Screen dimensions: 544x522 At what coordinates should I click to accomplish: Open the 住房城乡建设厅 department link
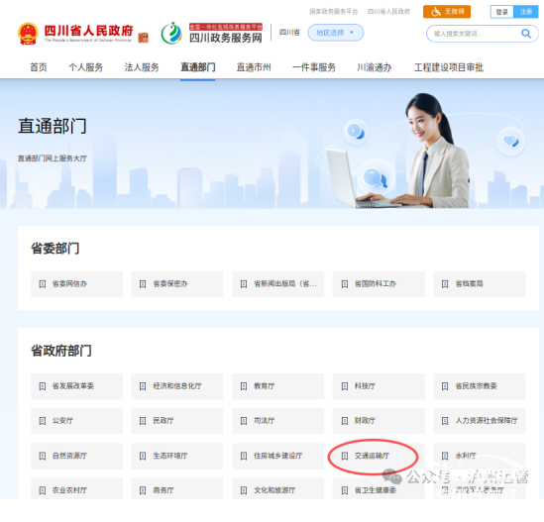click(x=278, y=456)
